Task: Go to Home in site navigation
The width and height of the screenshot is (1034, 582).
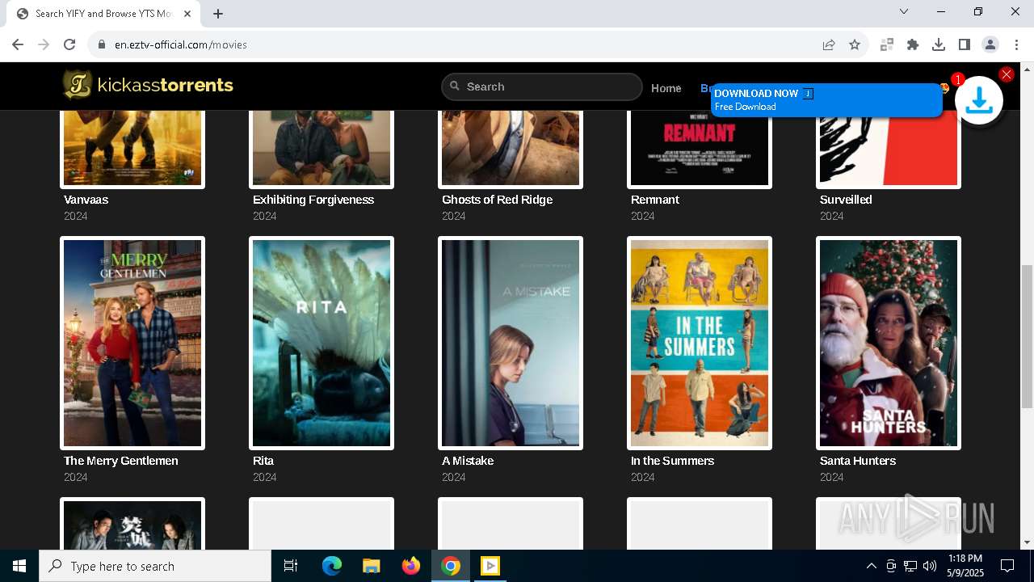Action: click(x=666, y=88)
